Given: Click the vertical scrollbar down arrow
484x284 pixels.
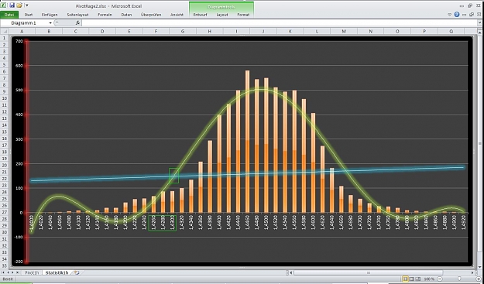Looking at the screenshot, I should (x=480, y=267).
